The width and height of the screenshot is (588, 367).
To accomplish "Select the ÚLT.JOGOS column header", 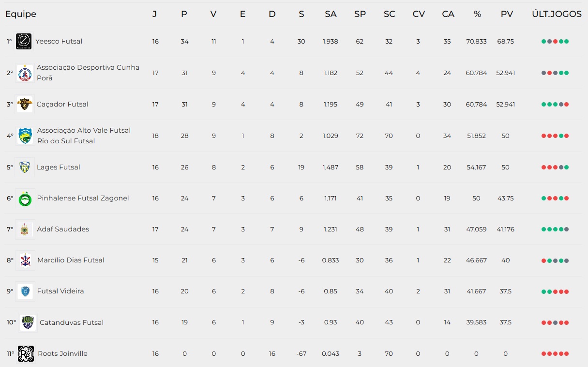I will [x=557, y=14].
